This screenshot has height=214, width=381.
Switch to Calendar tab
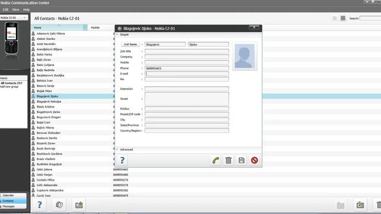click(x=13, y=196)
